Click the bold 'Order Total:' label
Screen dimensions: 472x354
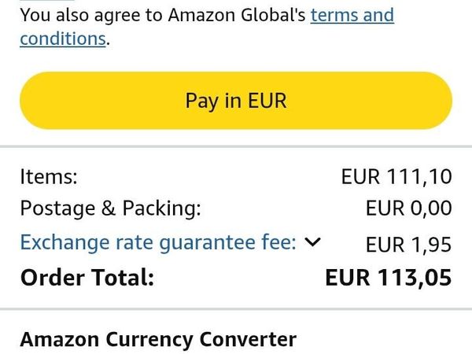pyautogui.click(x=87, y=278)
